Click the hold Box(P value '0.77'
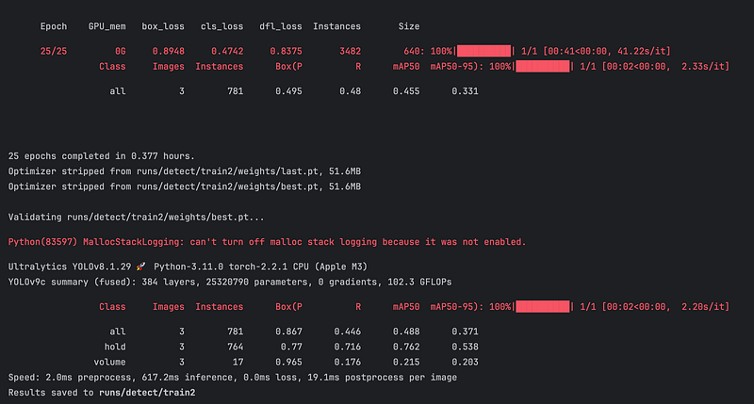The height and width of the screenshot is (404, 754). click(291, 347)
